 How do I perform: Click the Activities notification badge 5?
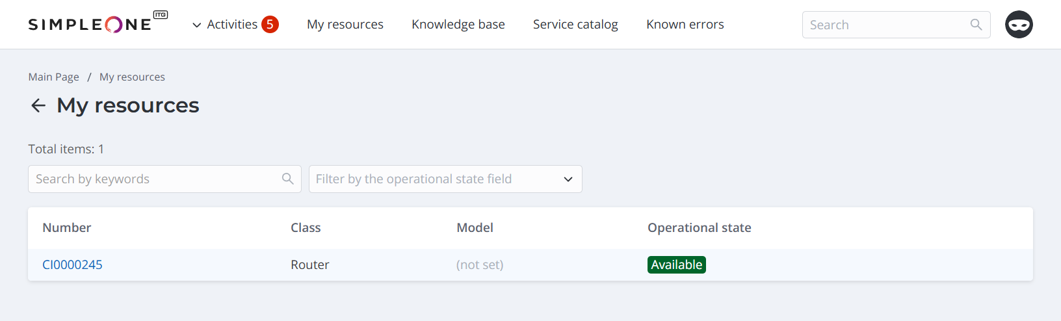coord(270,25)
